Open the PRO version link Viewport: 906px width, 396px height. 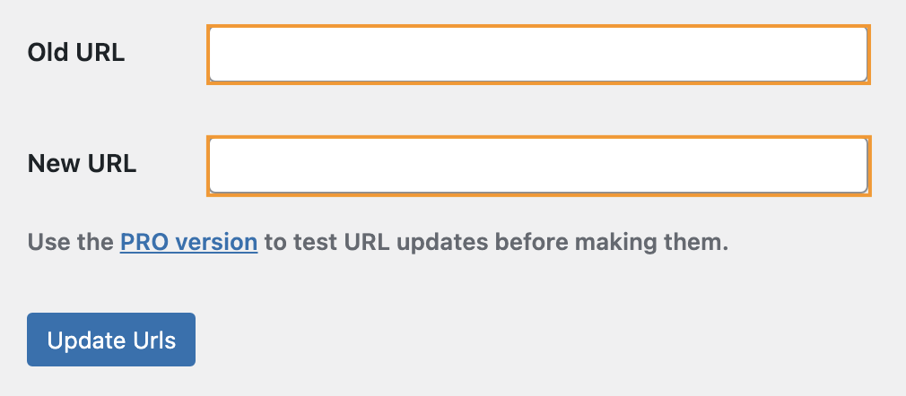(189, 242)
